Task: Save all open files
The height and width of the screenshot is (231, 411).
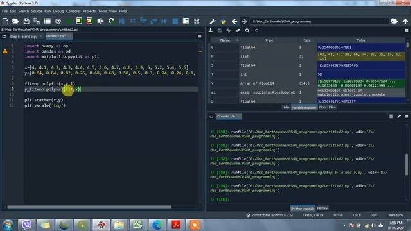Action: pos(37,21)
